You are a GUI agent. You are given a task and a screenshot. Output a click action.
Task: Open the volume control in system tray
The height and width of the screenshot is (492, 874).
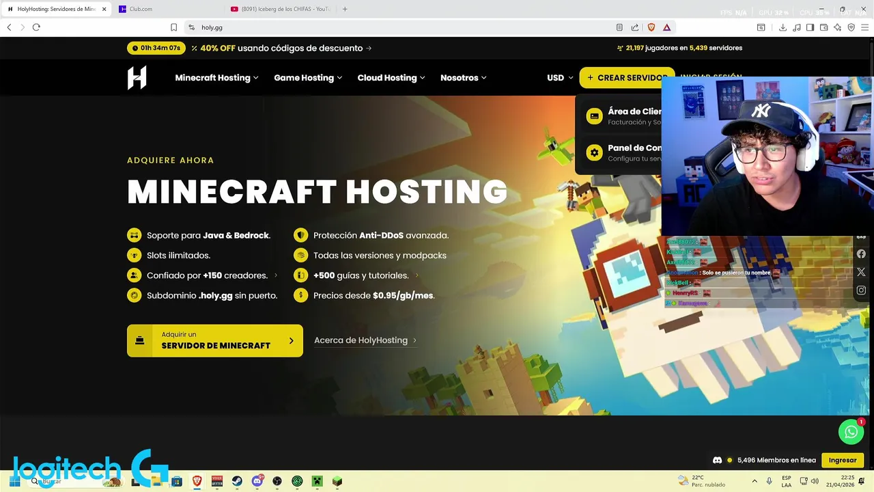coord(815,481)
